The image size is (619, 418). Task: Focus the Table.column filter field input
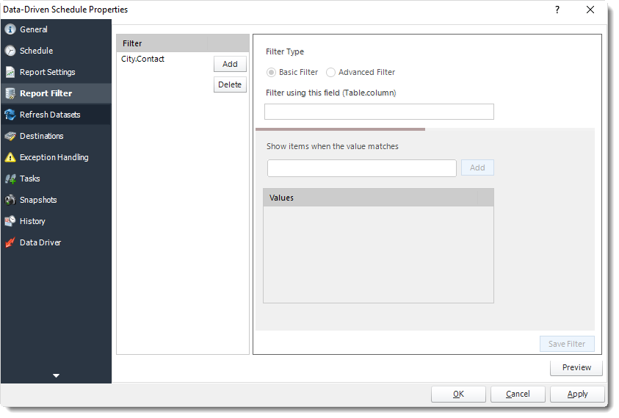pyautogui.click(x=379, y=112)
